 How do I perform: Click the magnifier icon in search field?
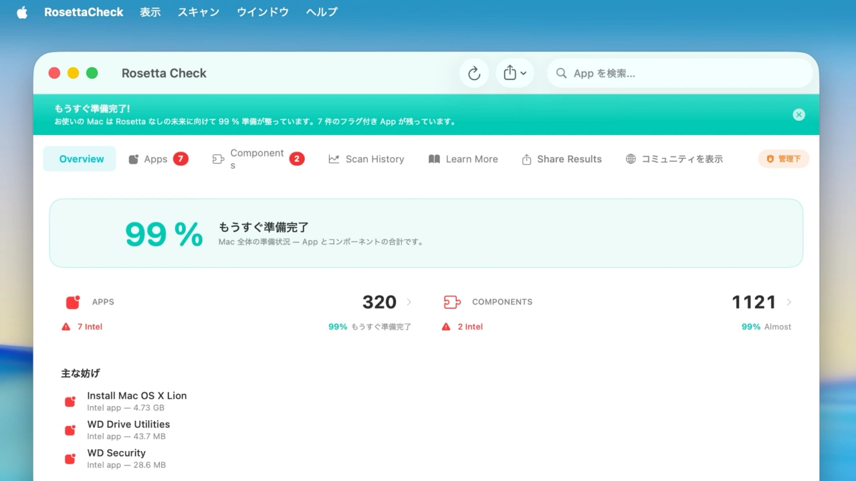click(x=562, y=73)
